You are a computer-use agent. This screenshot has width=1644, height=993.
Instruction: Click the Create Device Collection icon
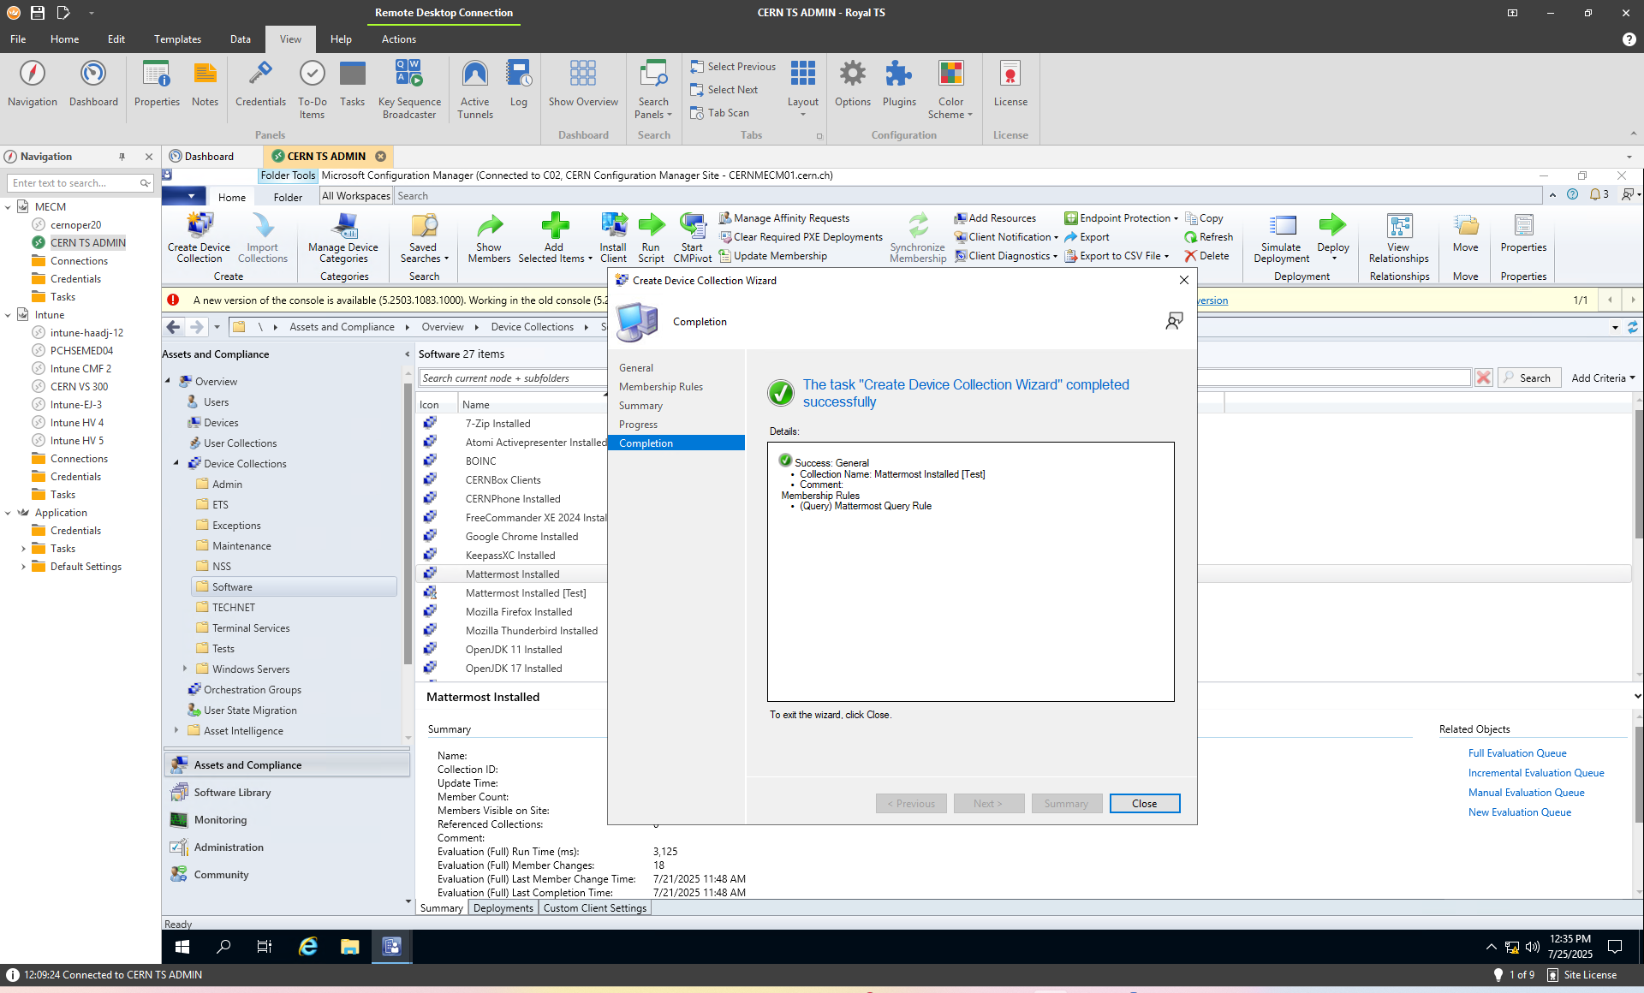[x=199, y=227]
